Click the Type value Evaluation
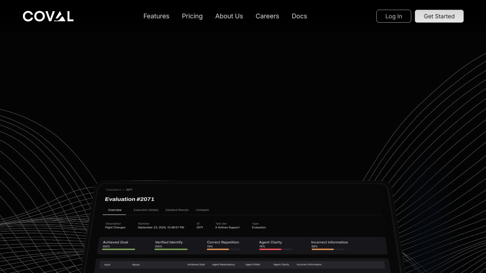 259,227
